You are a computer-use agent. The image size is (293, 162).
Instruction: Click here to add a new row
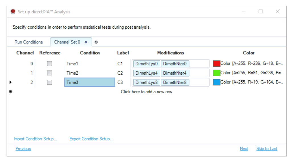(x=146, y=92)
